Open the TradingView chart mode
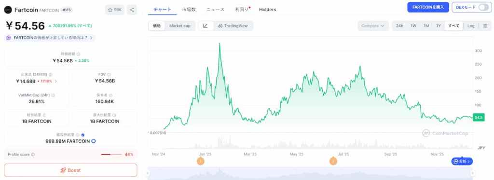The width and height of the screenshot is (494, 180). [233, 26]
